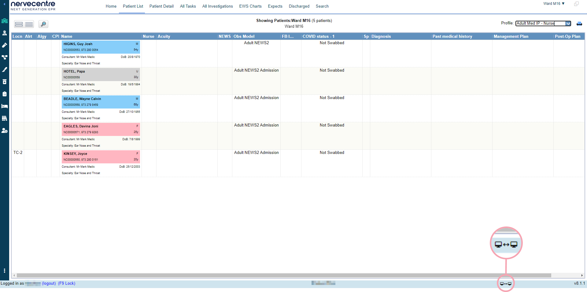Open the user settings sidebar icon

click(x=5, y=130)
